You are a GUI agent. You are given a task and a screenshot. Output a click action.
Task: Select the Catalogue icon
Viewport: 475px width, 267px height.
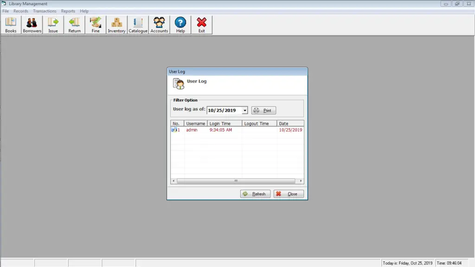[x=137, y=24]
